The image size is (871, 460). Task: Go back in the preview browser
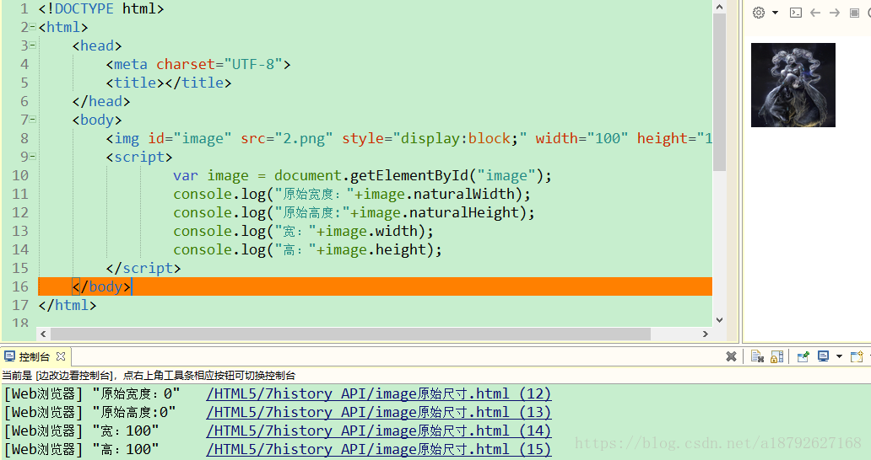[815, 13]
